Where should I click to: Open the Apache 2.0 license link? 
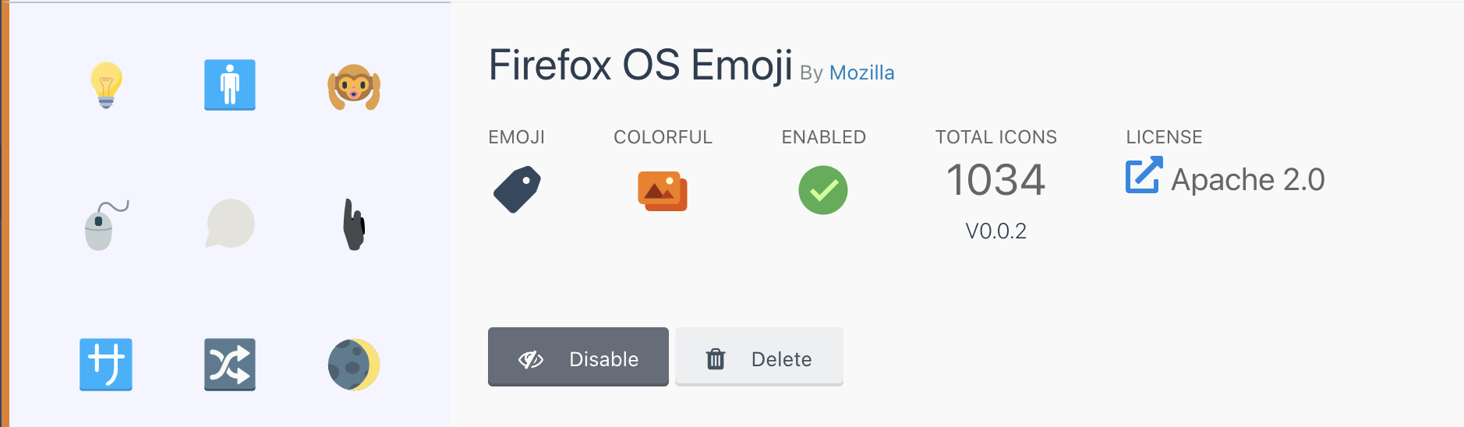[1247, 179]
